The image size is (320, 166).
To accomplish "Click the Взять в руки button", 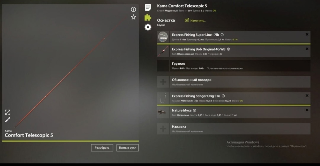I will pos(127,148).
